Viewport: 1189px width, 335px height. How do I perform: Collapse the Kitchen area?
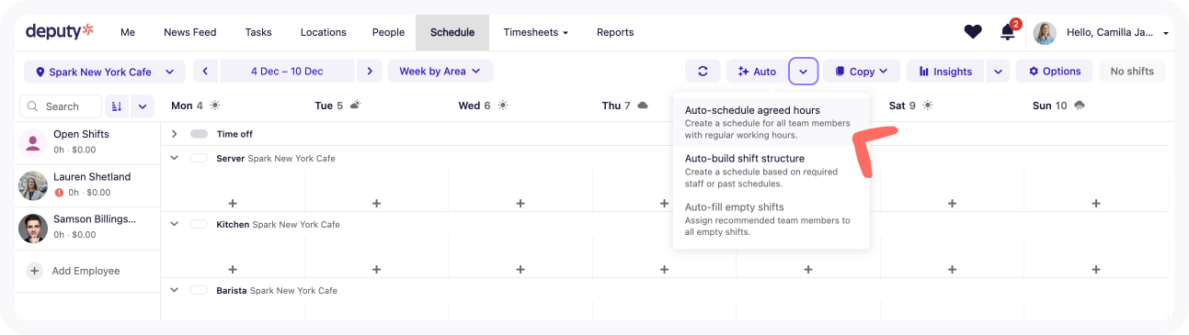pyautogui.click(x=174, y=224)
